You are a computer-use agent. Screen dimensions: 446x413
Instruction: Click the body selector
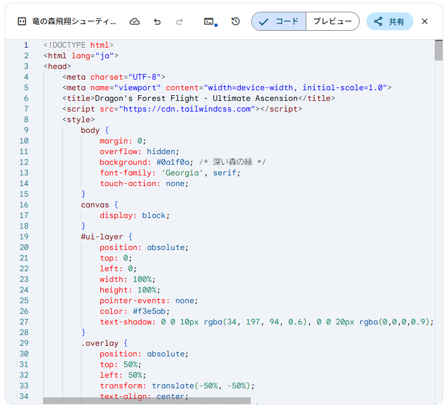90,131
